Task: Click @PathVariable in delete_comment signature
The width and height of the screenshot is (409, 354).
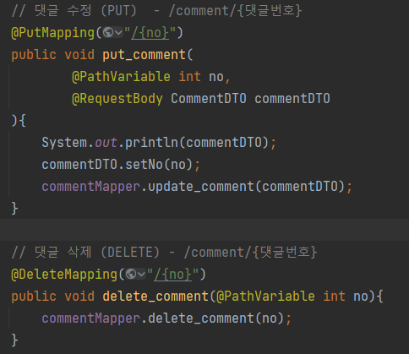Action: (265, 297)
